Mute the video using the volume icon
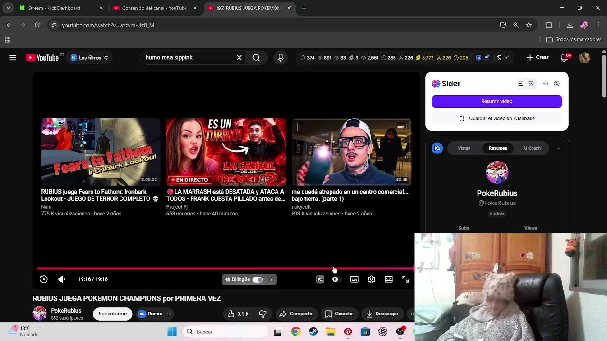The height and width of the screenshot is (341, 607). (62, 279)
